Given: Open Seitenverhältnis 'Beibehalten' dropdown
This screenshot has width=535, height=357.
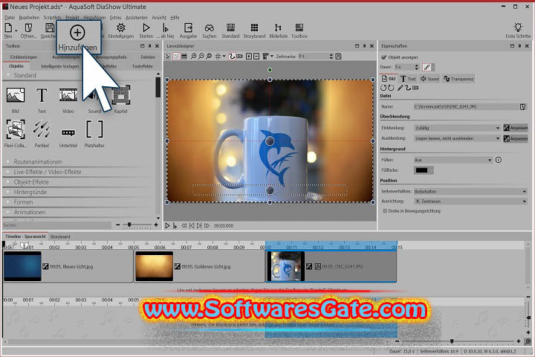Looking at the screenshot, I should point(470,192).
